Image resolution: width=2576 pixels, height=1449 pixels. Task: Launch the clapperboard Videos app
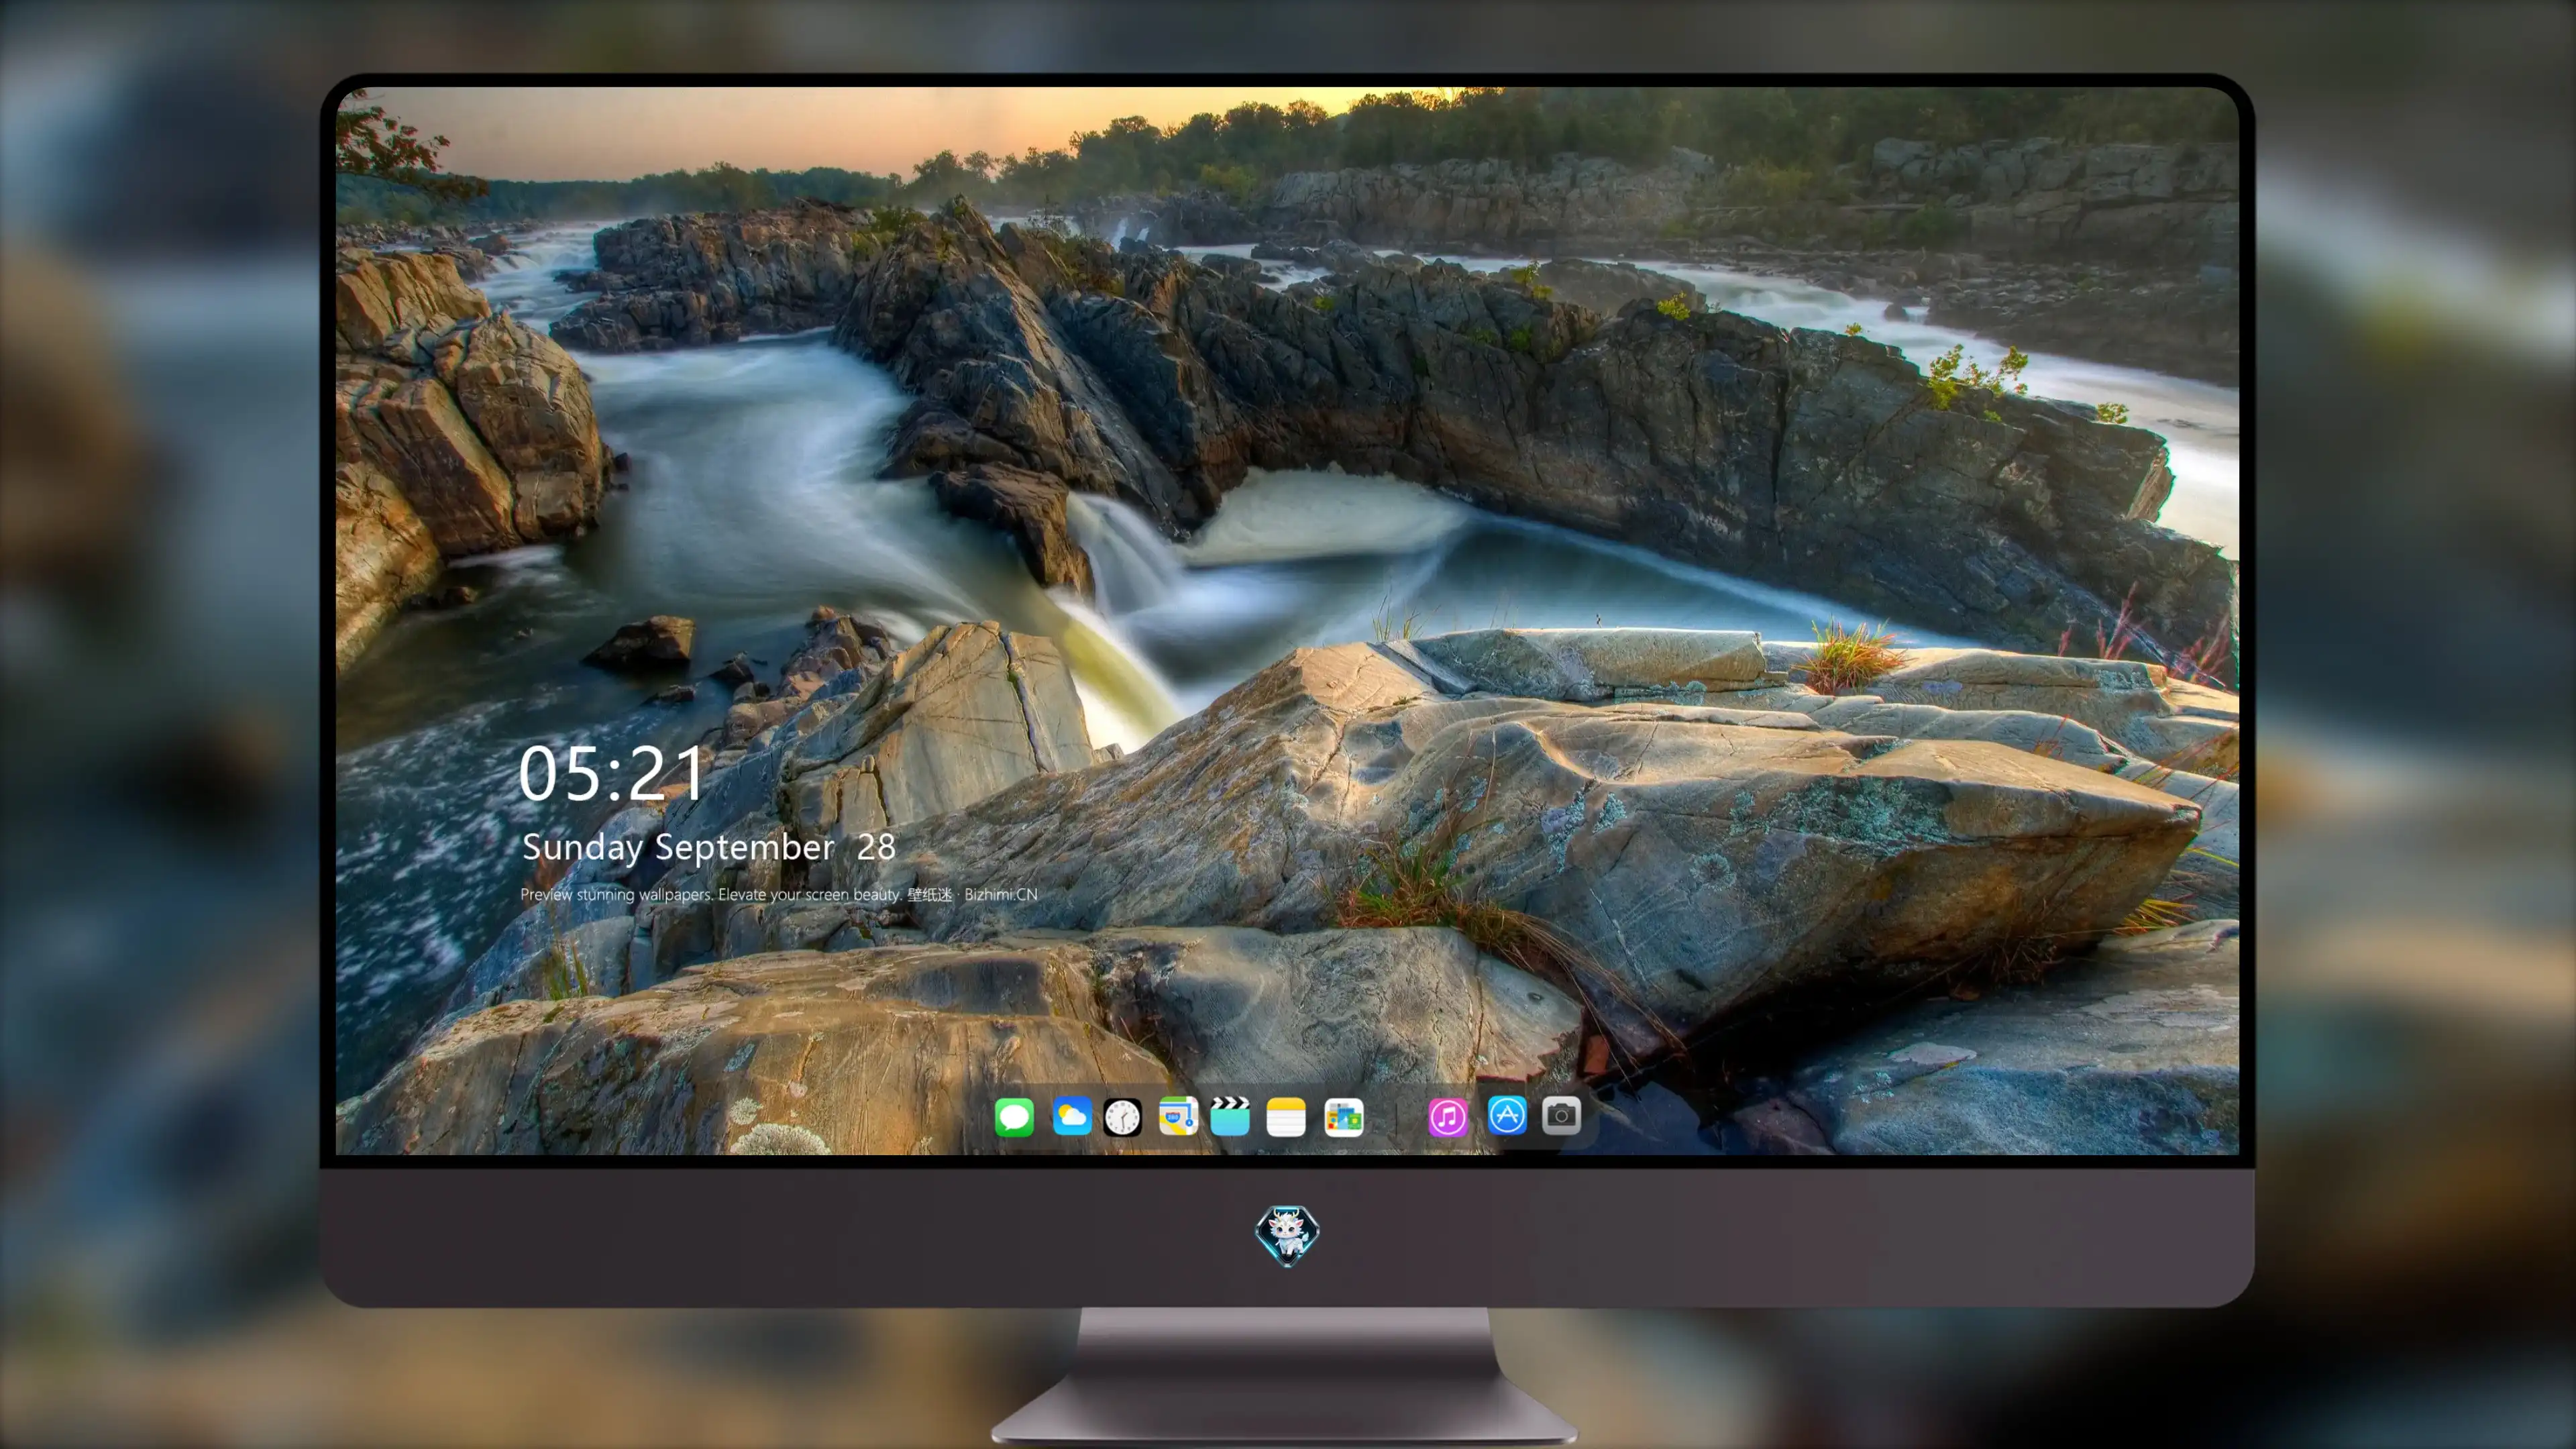1230,1116
